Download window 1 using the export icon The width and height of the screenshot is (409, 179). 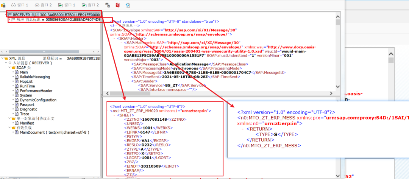tap(67, 5)
